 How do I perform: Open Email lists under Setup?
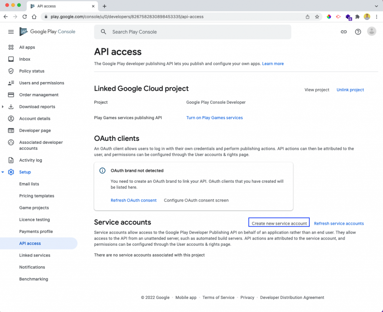29,184
